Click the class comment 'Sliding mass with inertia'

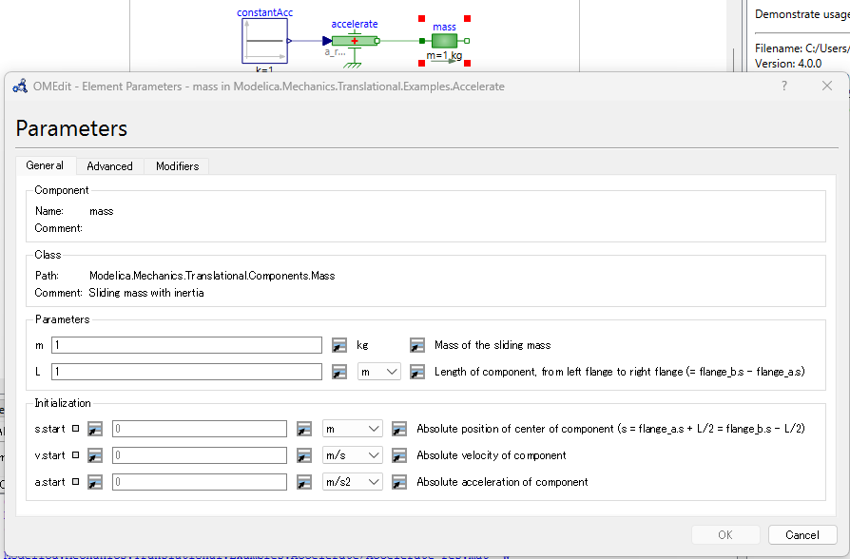point(146,293)
